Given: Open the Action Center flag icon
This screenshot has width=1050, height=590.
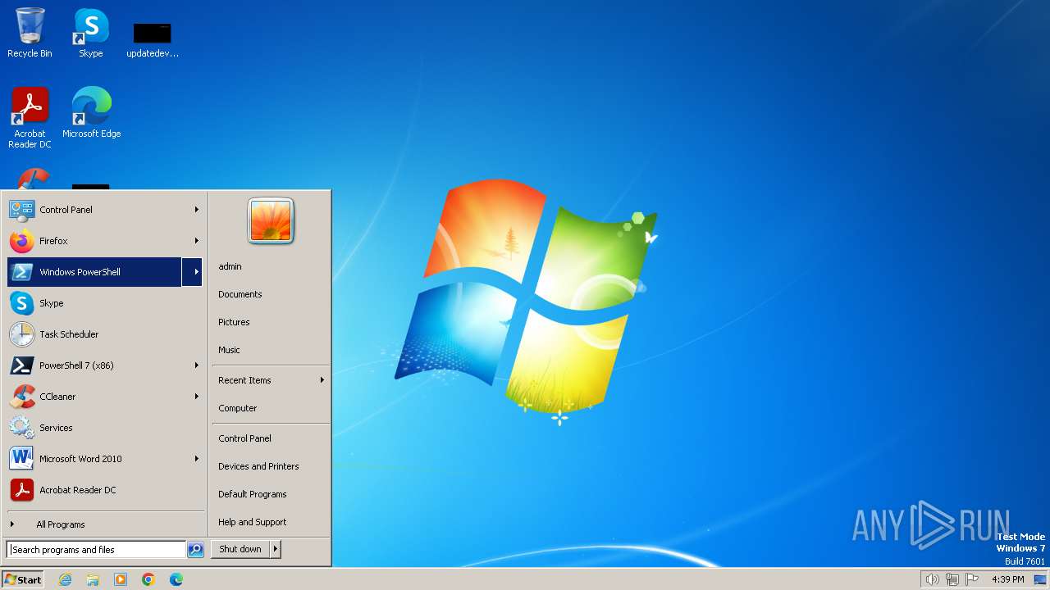Looking at the screenshot, I should tap(972, 579).
